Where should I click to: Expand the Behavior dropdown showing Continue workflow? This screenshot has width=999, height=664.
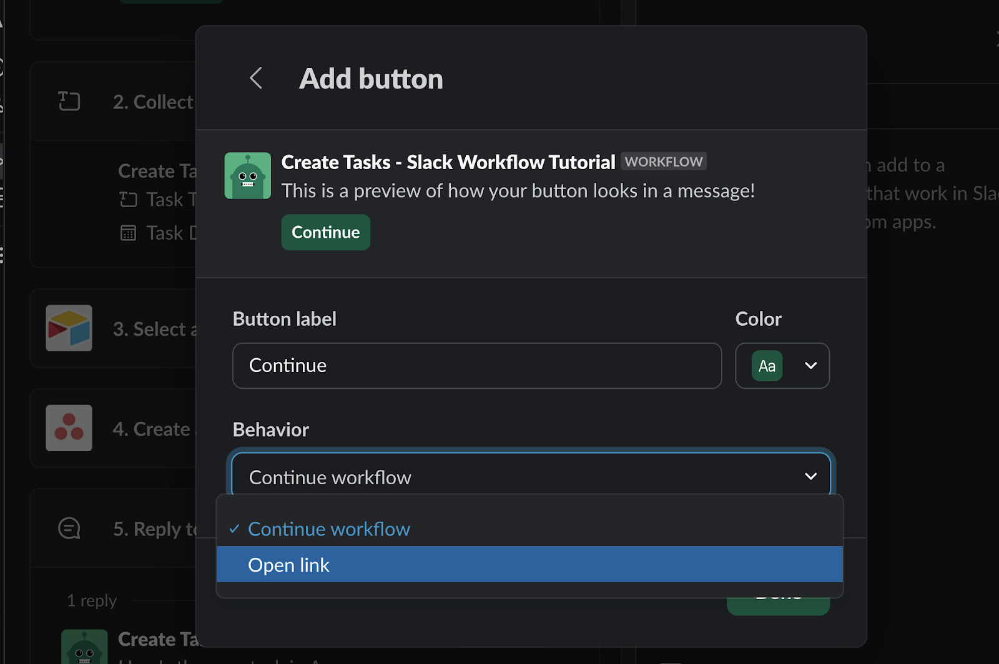[531, 477]
